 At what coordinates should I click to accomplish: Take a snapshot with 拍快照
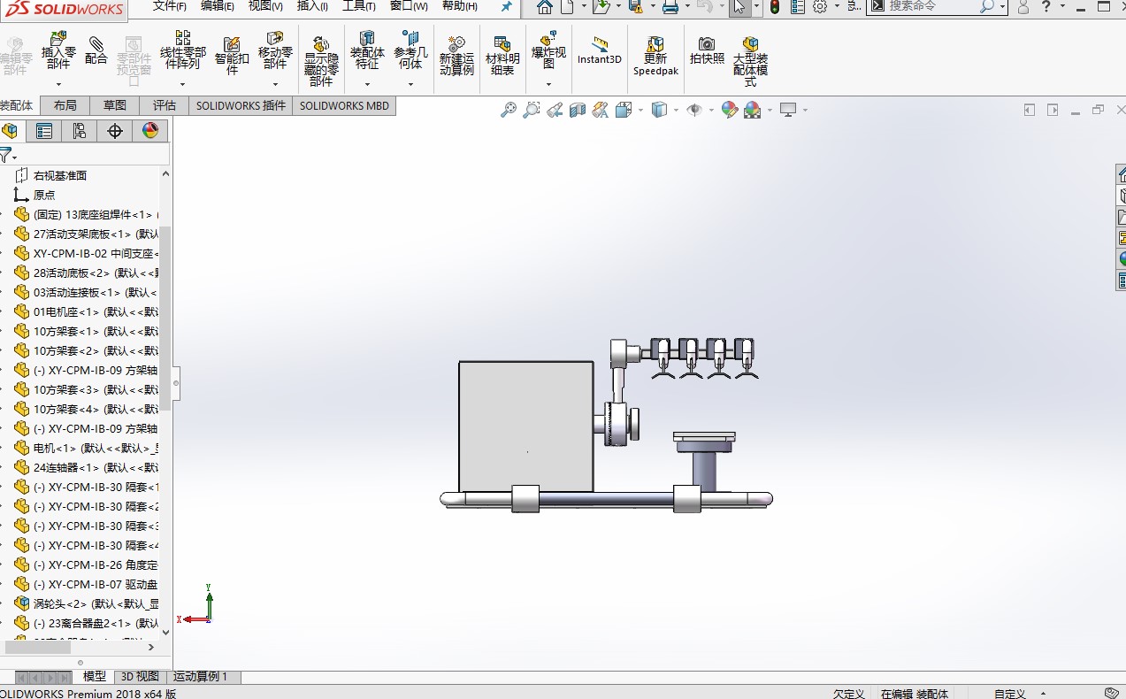click(707, 51)
